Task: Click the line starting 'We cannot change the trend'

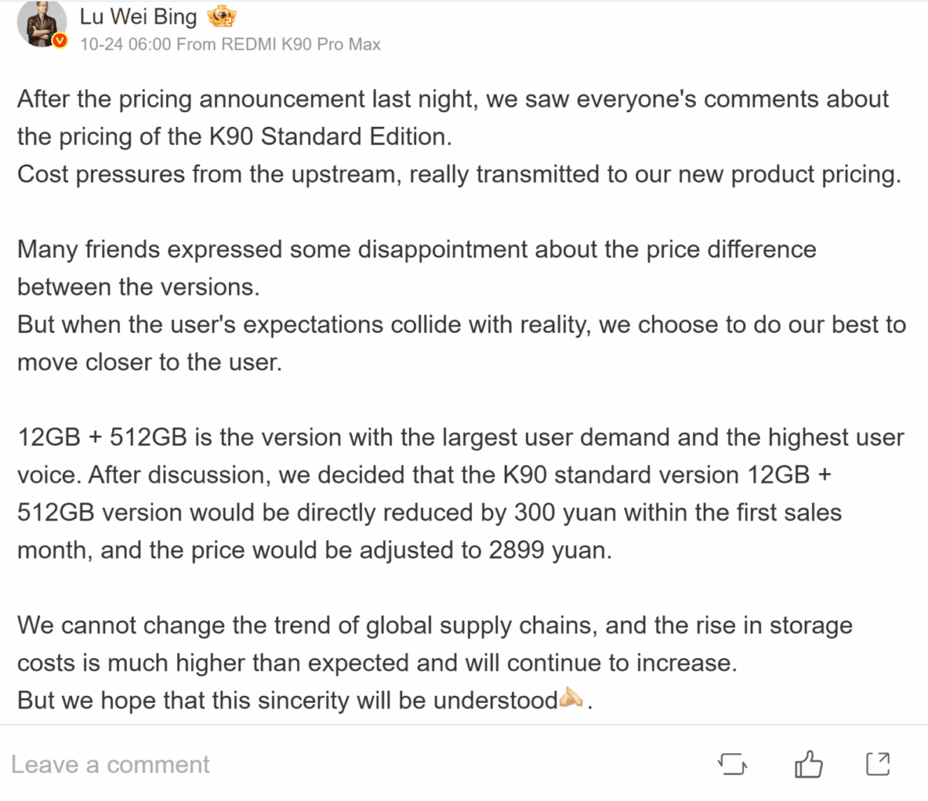Action: tap(434, 625)
